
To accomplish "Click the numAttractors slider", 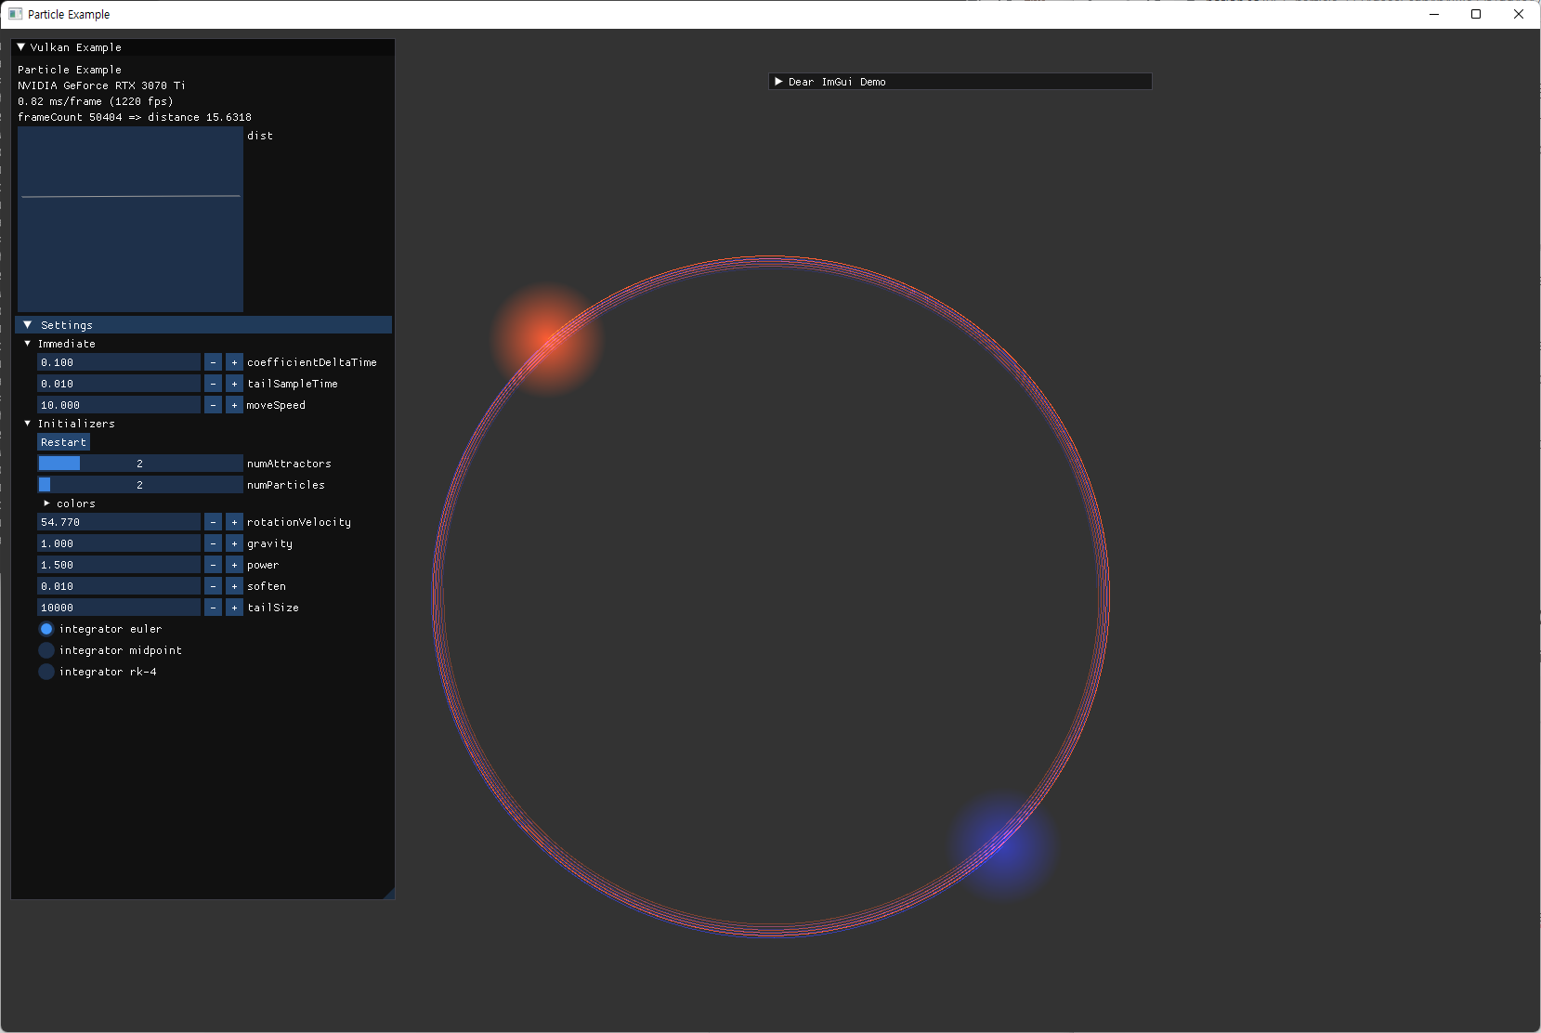I will [x=140, y=464].
